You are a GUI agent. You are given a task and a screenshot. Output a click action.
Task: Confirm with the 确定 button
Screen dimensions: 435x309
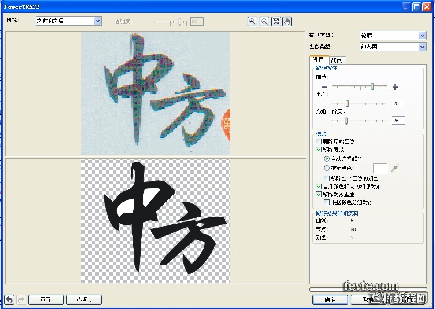(x=330, y=300)
